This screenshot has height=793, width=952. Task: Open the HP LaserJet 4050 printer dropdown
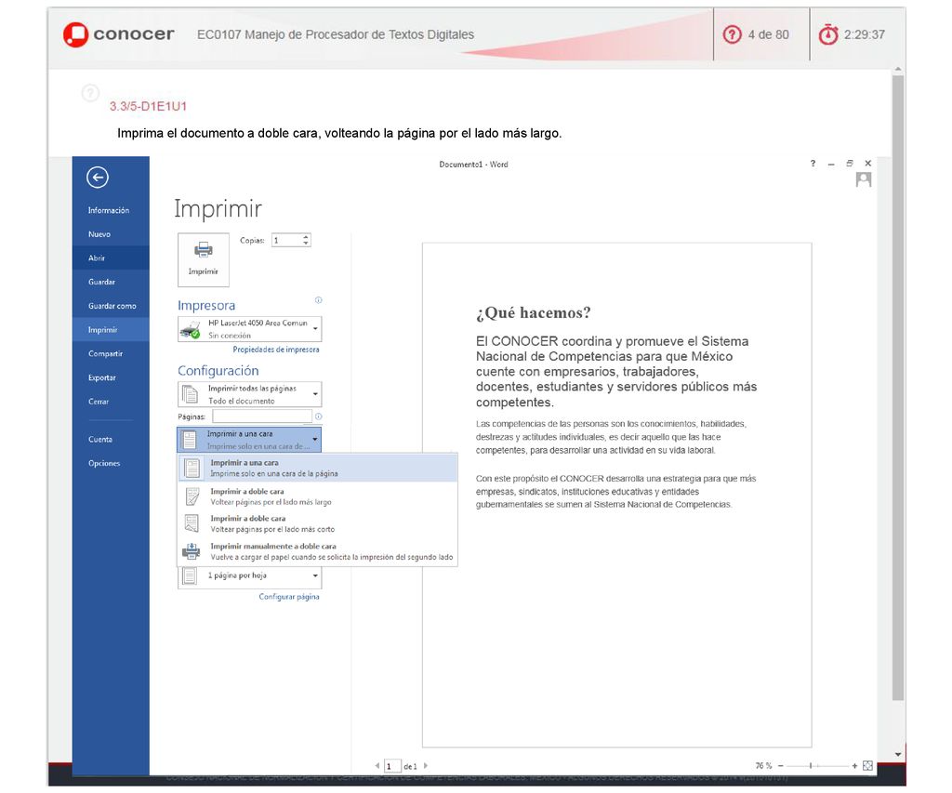pos(249,329)
